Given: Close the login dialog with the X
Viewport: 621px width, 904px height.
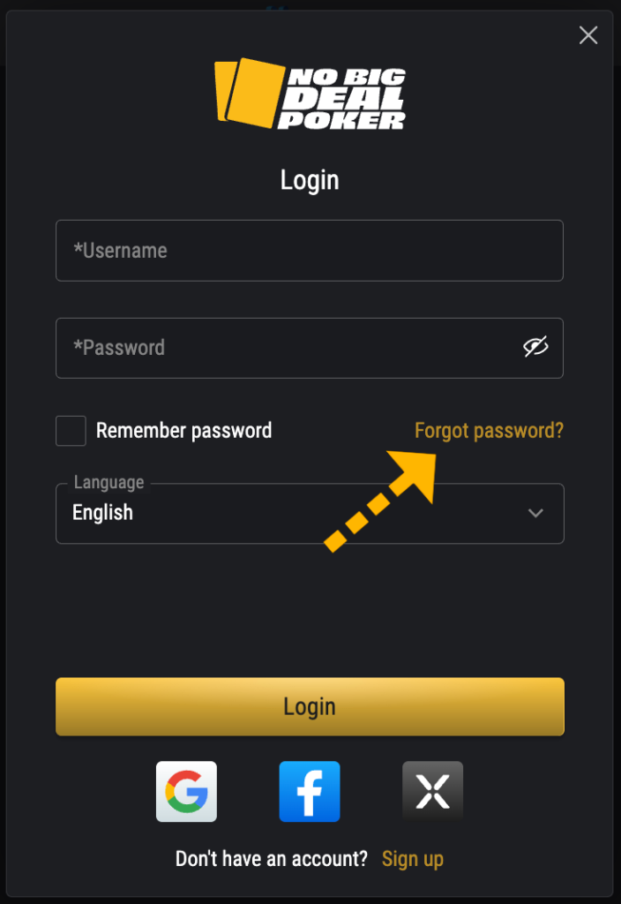Looking at the screenshot, I should [x=588, y=35].
